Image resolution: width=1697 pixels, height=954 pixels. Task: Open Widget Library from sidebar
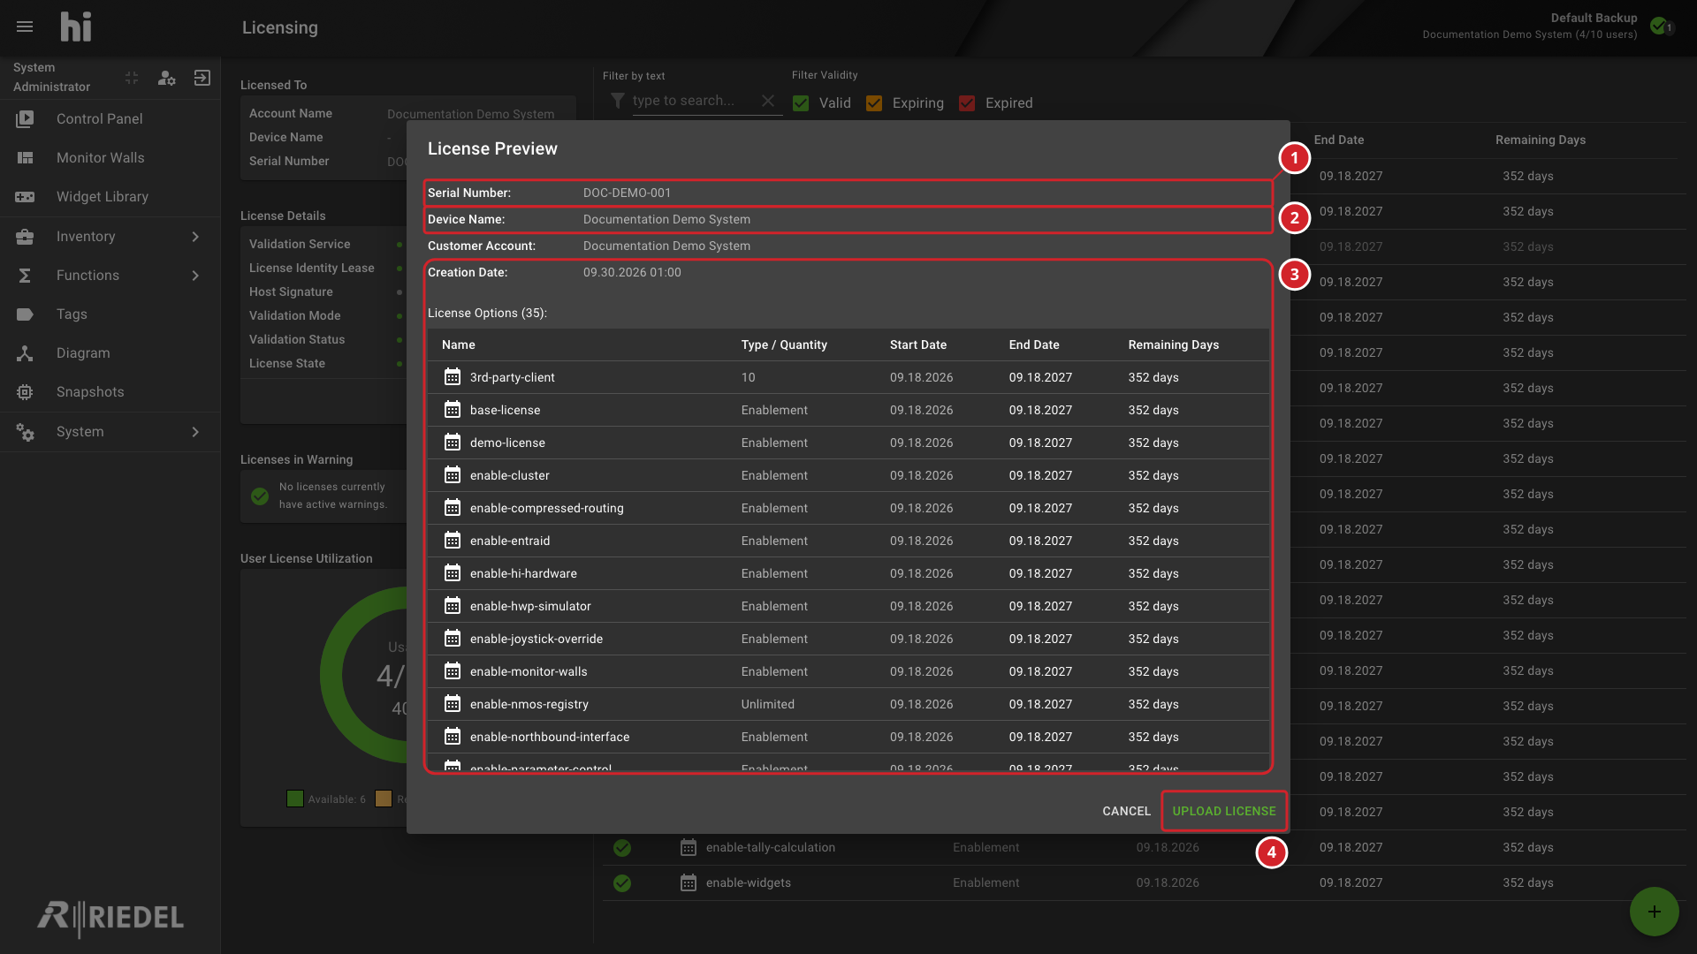[x=110, y=196]
